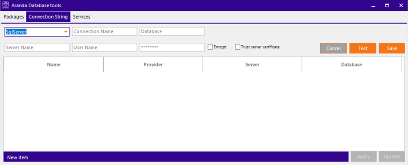Select the password field with asterisks
Viewport: 408px width, 165px height.
pos(172,48)
